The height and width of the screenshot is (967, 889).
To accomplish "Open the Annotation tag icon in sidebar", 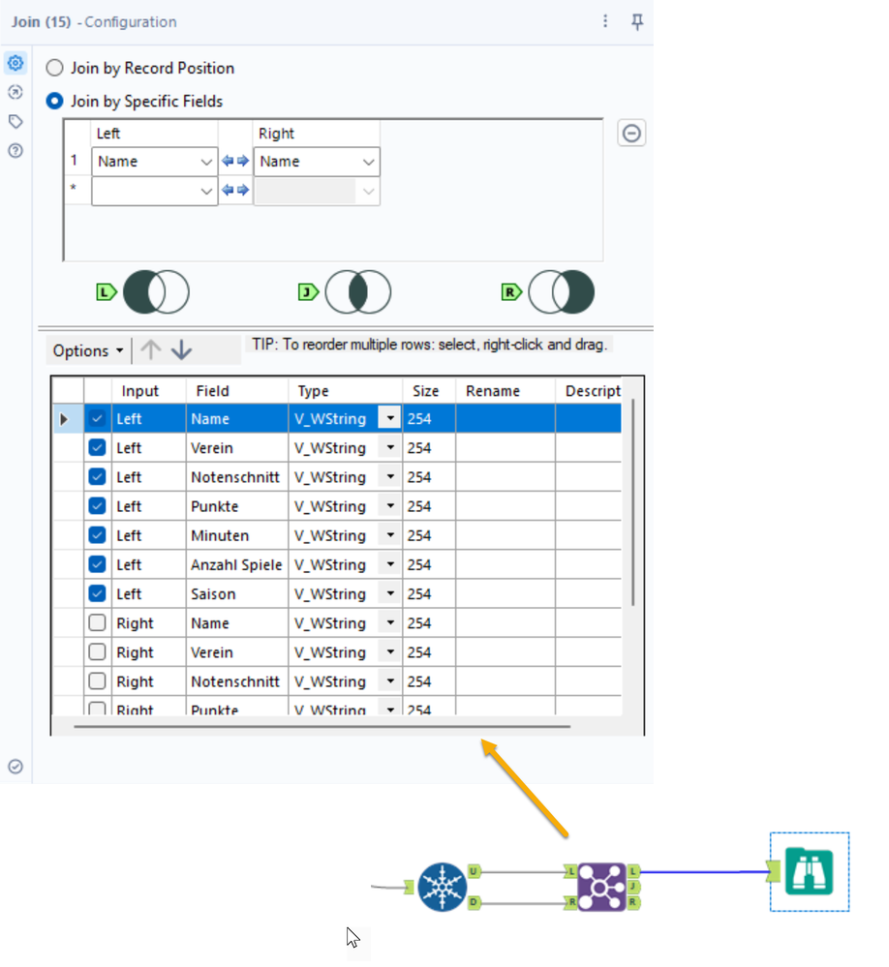I will tap(15, 122).
